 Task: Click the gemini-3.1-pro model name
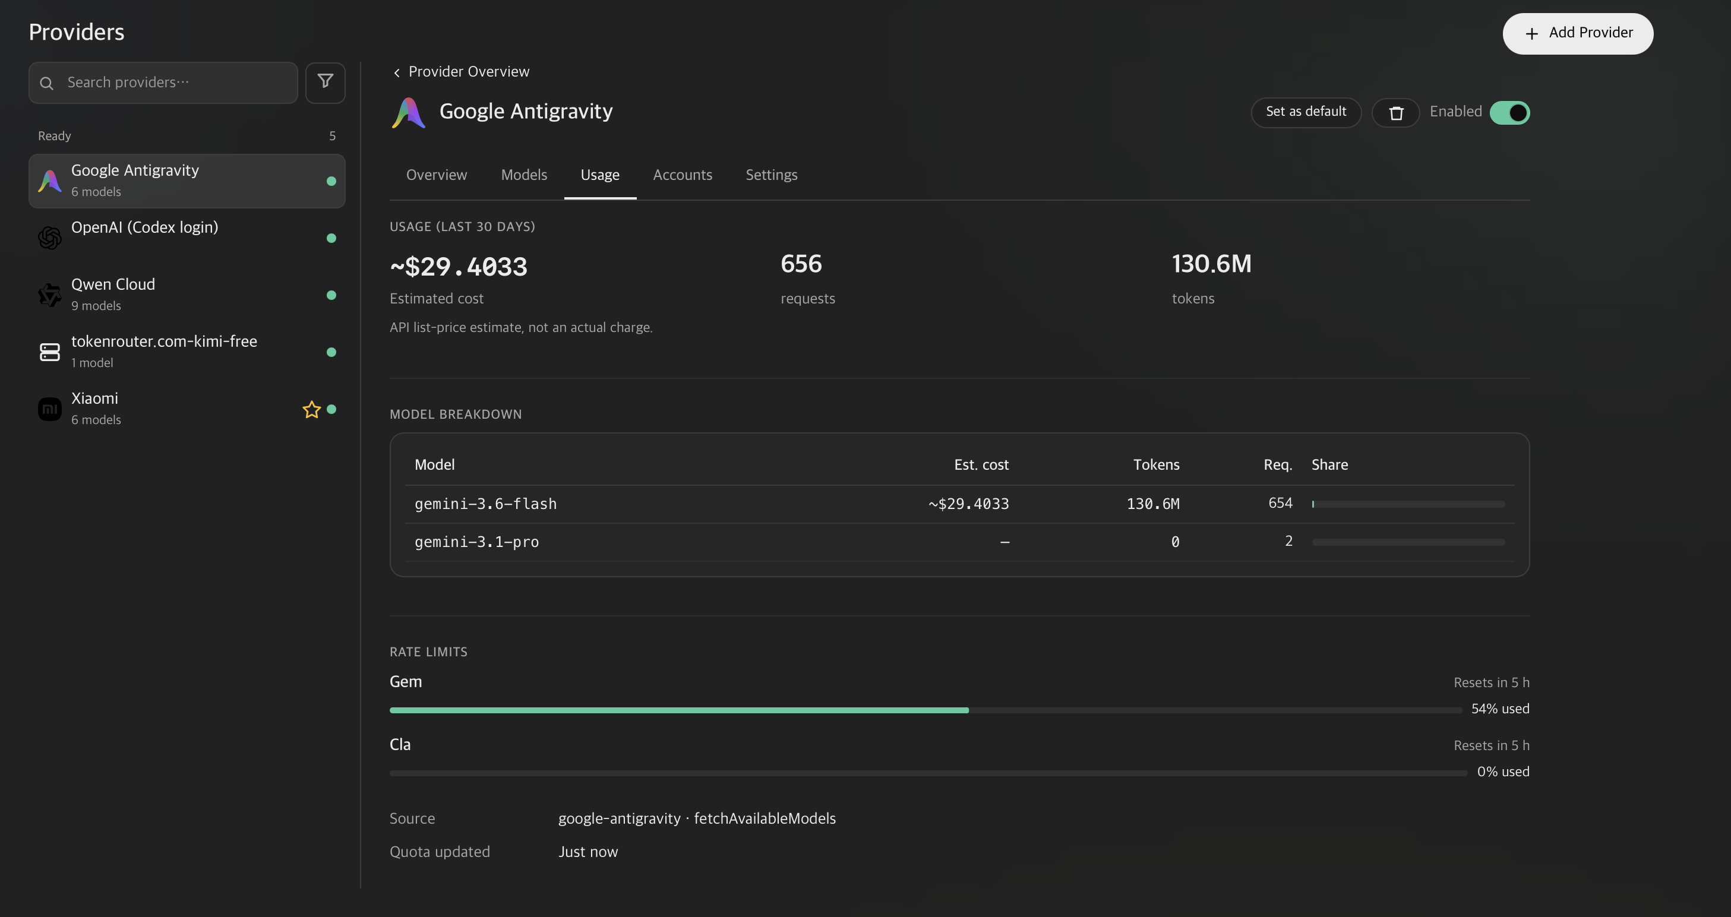click(x=476, y=542)
